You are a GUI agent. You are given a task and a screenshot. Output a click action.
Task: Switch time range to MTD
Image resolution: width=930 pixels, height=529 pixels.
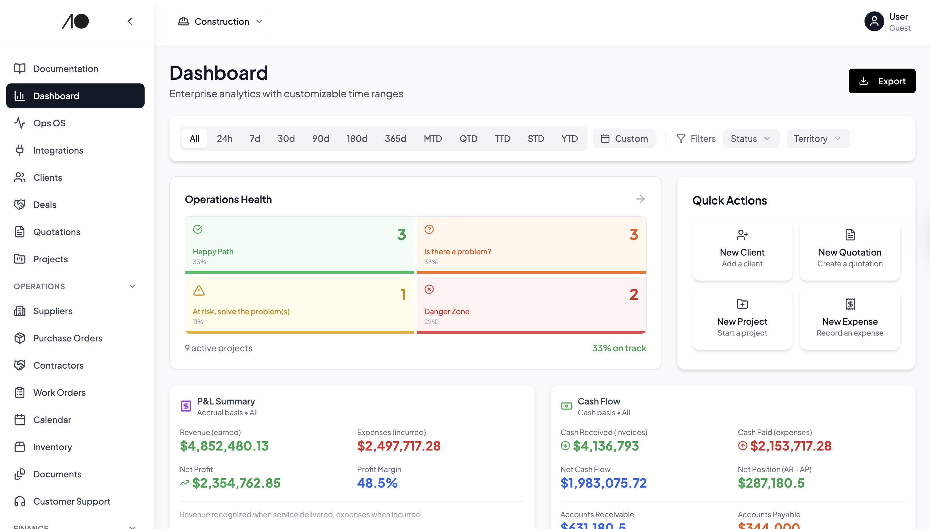(433, 138)
